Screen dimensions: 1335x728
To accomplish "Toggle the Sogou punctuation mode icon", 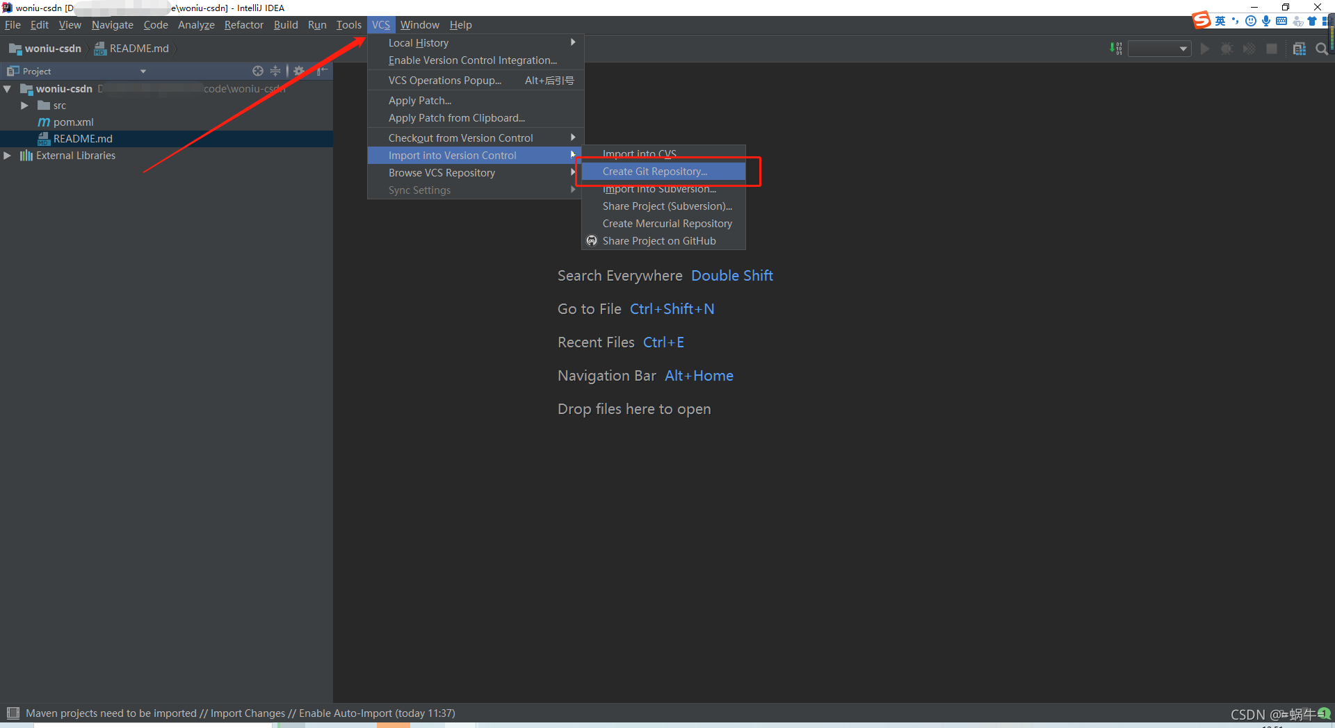I will (1236, 21).
